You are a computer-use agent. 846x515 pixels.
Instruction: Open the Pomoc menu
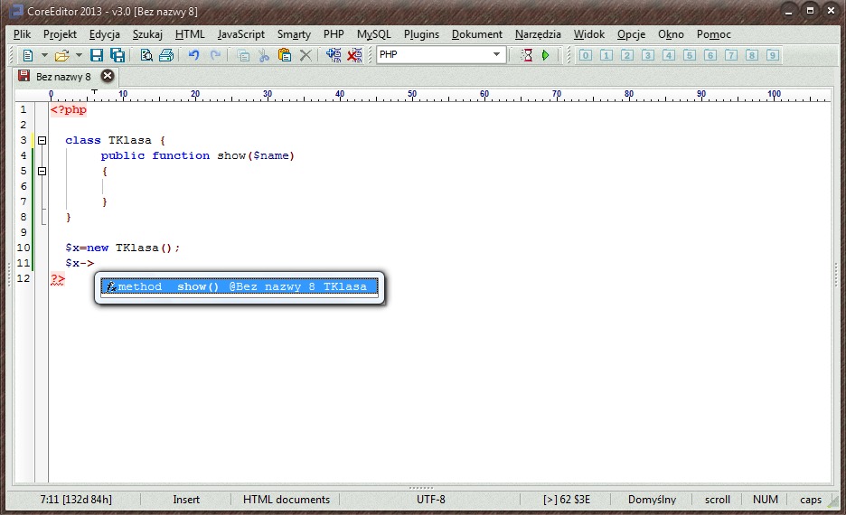tap(713, 34)
